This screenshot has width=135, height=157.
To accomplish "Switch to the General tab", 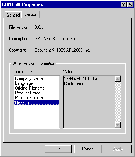I will 13,15.
